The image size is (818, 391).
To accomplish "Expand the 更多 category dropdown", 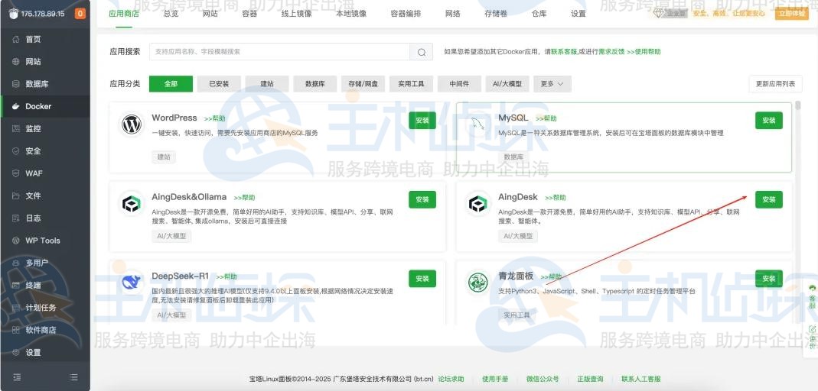I will pos(552,84).
